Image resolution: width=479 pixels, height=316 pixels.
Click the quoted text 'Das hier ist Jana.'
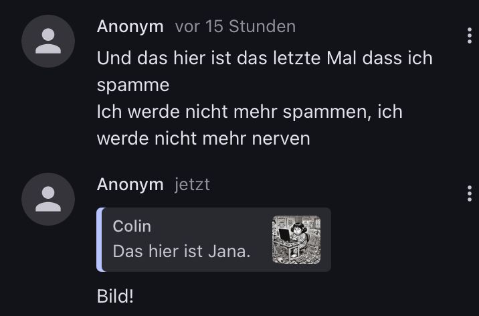(x=181, y=252)
